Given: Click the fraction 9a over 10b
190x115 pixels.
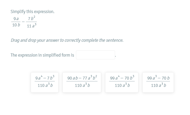Looking at the screenshot, I should click(16, 21).
